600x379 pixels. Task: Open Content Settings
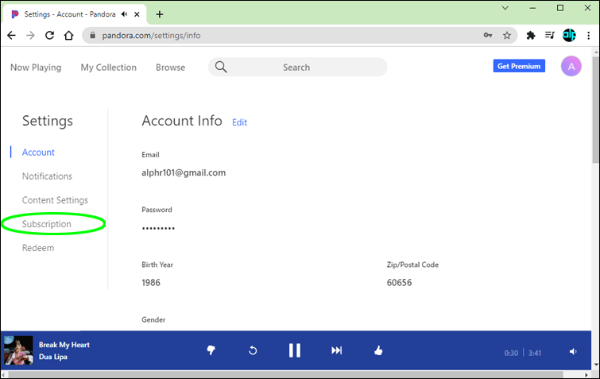click(x=55, y=200)
